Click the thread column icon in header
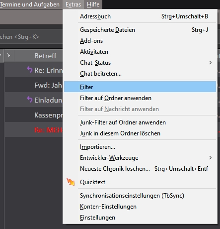 pos(9,56)
